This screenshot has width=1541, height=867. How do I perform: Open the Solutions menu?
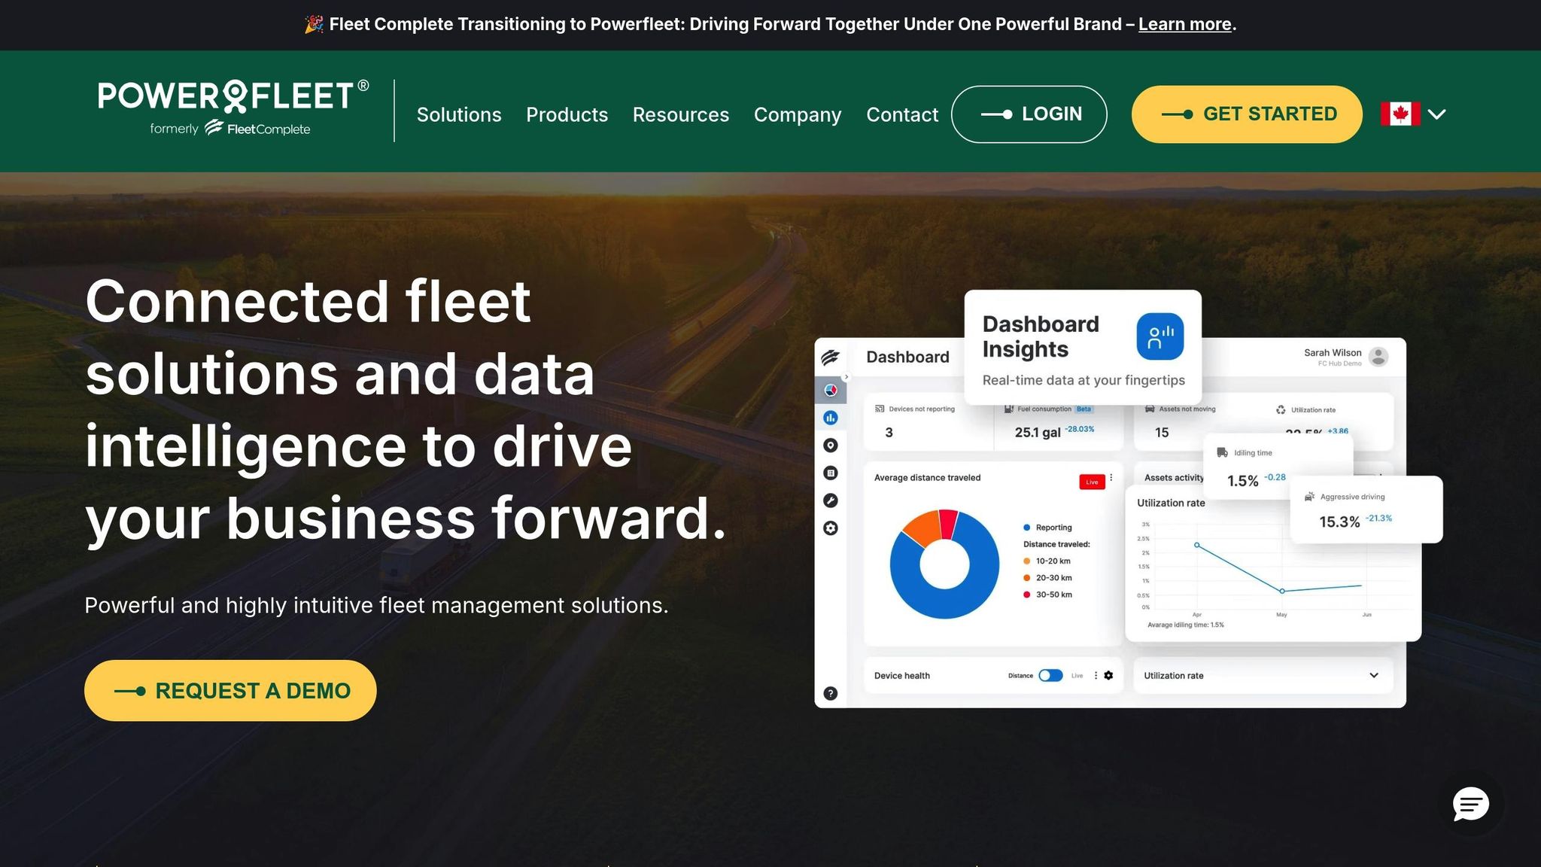pyautogui.click(x=459, y=114)
